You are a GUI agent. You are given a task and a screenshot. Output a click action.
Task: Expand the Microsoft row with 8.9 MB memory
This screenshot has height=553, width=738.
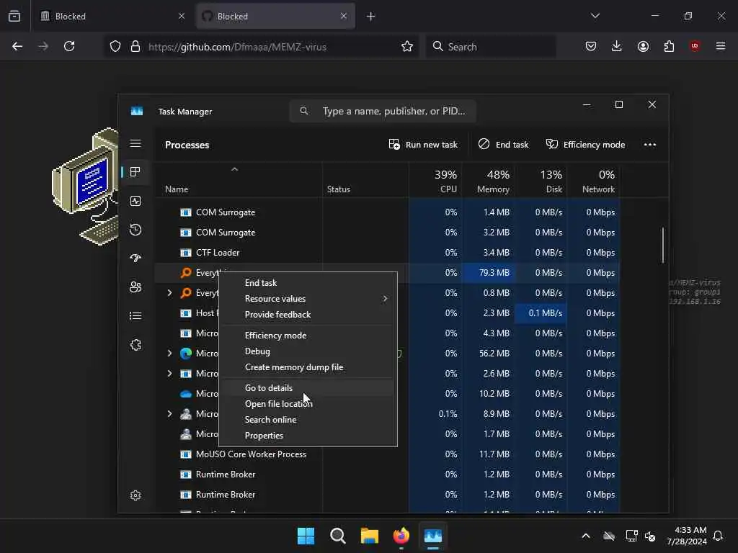[x=170, y=414]
